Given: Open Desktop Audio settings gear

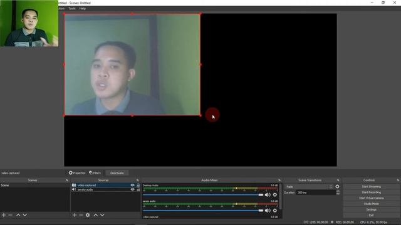Looking at the screenshot, I should click(275, 195).
